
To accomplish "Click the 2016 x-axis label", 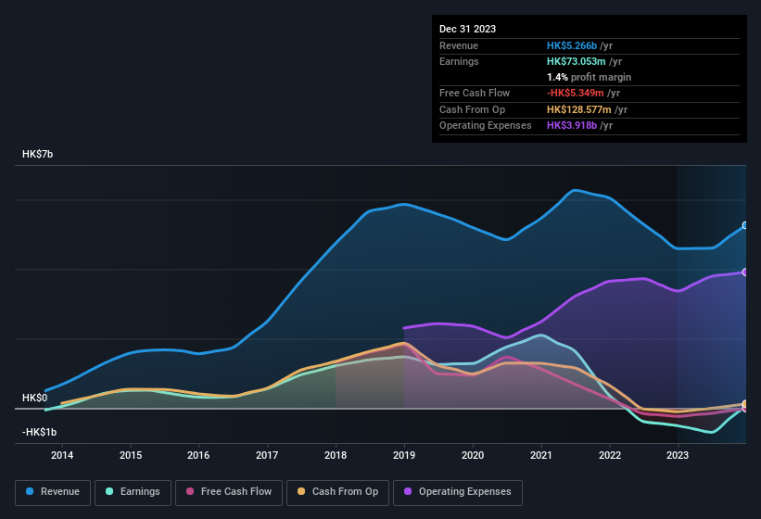I will point(198,455).
